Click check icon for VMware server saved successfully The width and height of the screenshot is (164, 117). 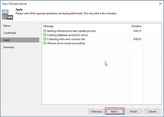tap(45, 43)
